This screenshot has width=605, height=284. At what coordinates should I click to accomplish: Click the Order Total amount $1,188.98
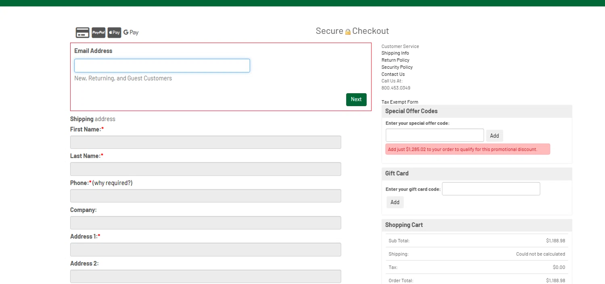click(555, 280)
